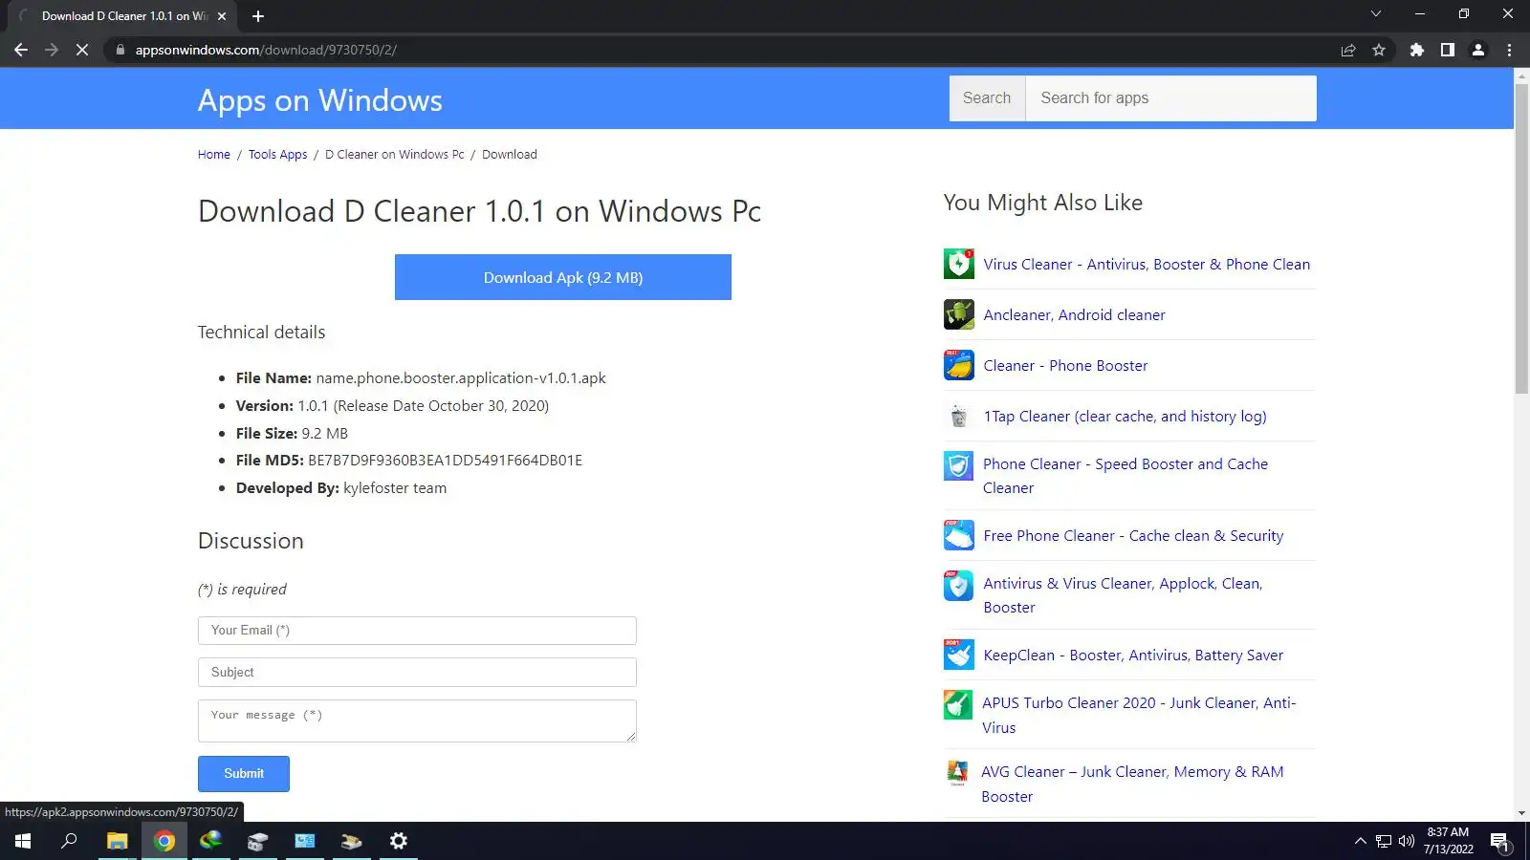The height and width of the screenshot is (860, 1530).
Task: Open the Windows Start menu
Action: (x=23, y=841)
